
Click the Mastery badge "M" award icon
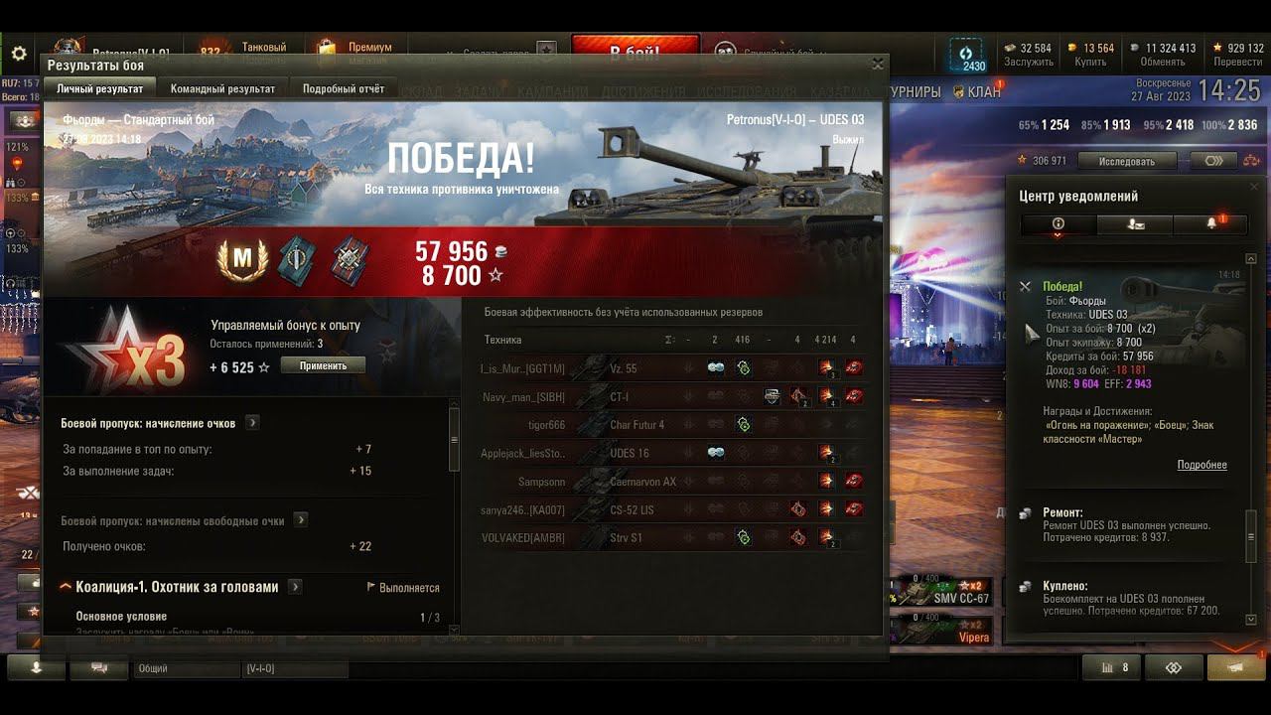pyautogui.click(x=241, y=260)
